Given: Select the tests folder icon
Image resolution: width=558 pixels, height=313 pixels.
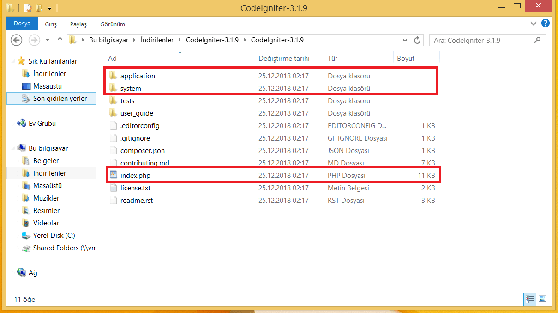Looking at the screenshot, I should tap(113, 100).
